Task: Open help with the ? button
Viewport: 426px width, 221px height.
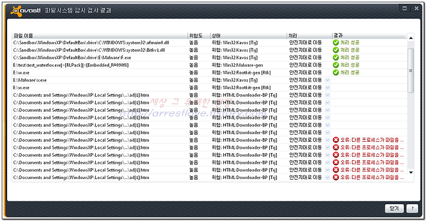Action: 412,209
